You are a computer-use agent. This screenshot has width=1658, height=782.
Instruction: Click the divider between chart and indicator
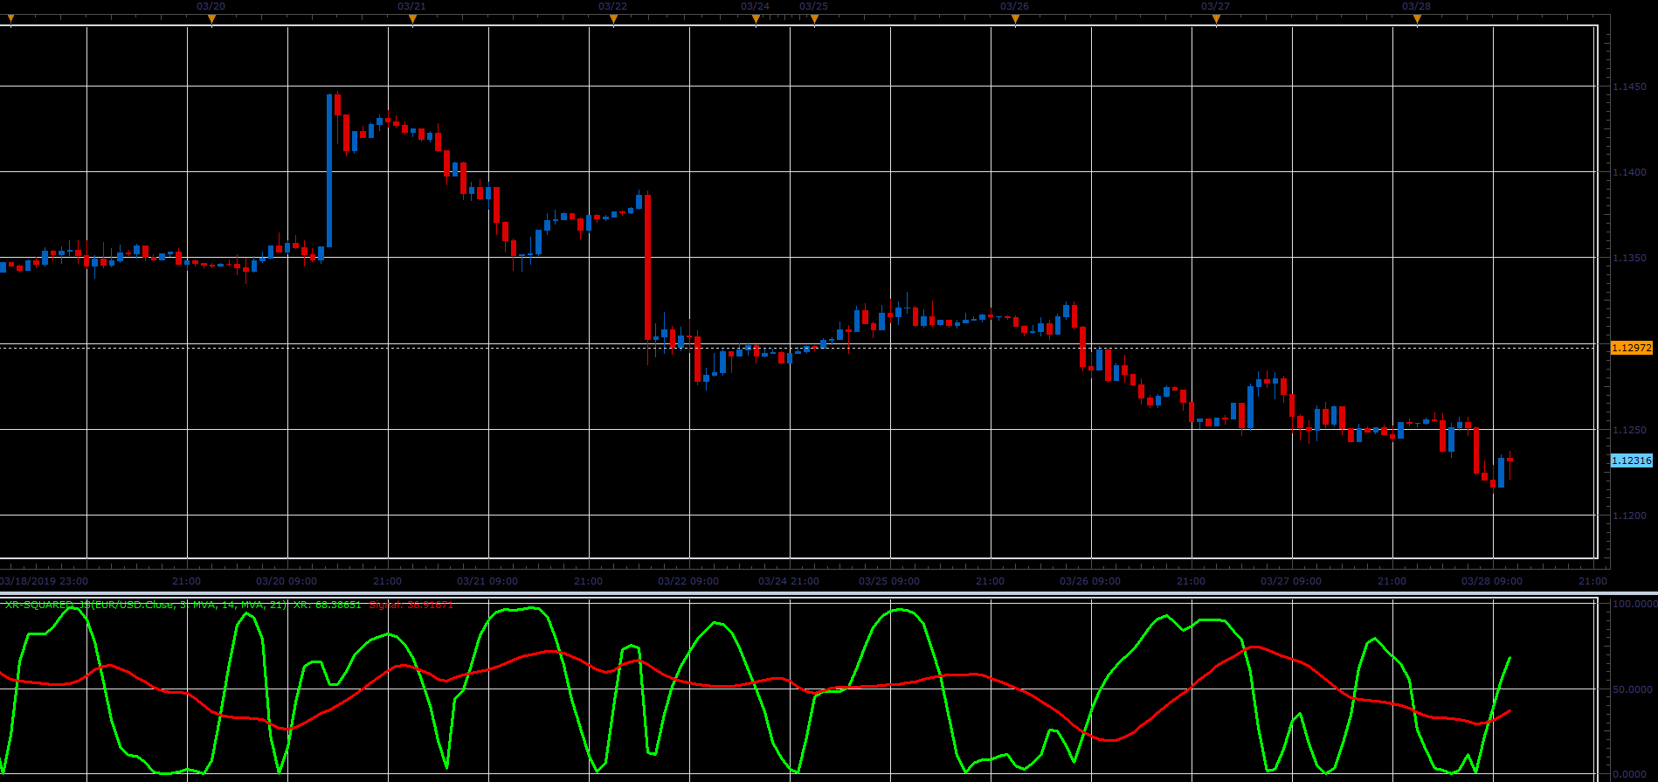tap(829, 593)
